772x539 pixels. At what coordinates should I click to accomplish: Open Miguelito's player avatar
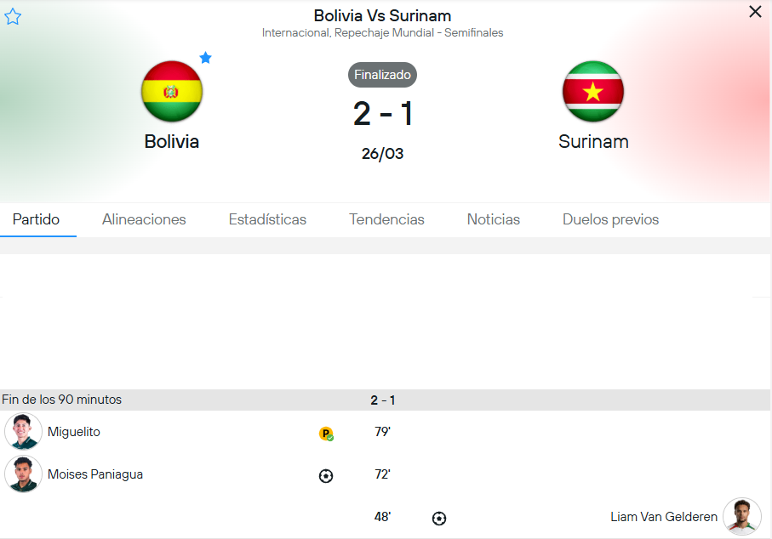click(x=23, y=432)
